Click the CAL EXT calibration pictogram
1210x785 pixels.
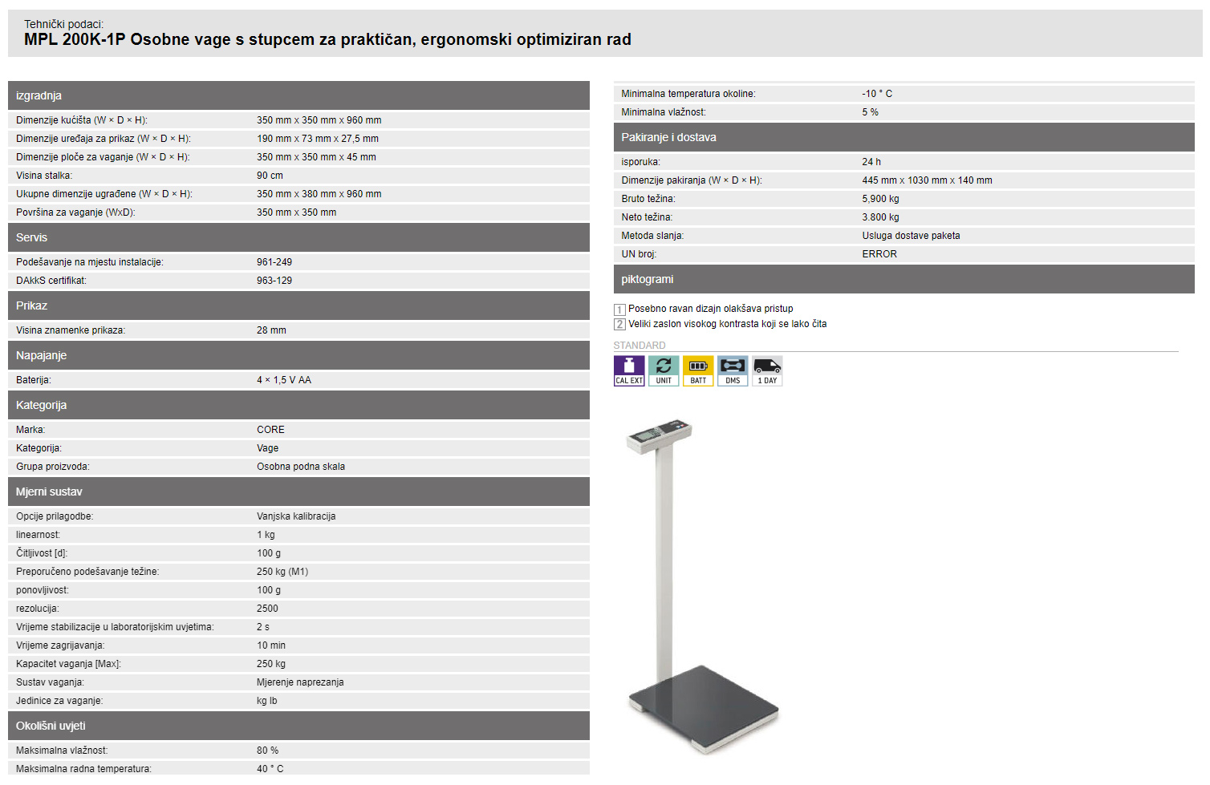[629, 370]
